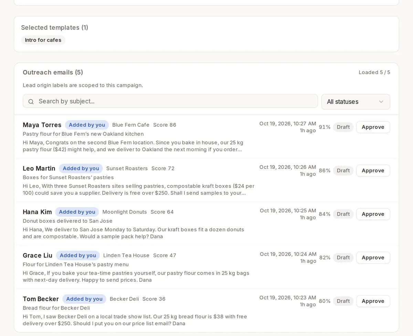Screen dimensions: 413x336
Task: Open the email preview starting 'Hi Maya, Congrats'
Action: (x=133, y=146)
